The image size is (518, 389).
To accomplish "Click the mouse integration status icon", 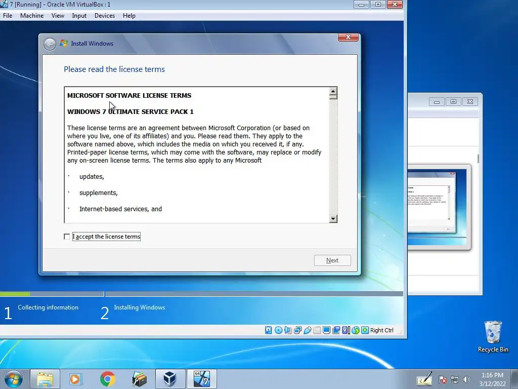I will 355,330.
